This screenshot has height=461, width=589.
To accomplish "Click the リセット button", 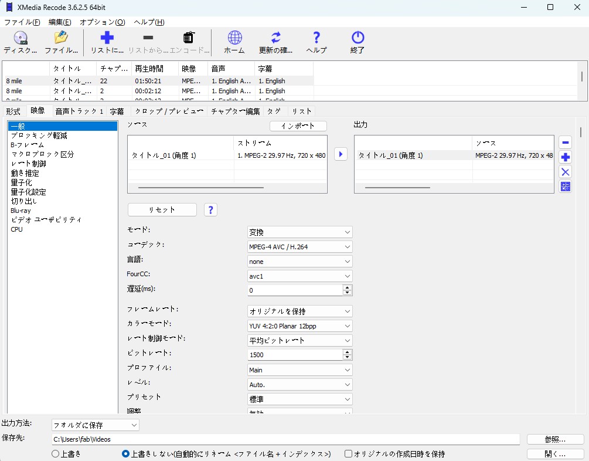I will pos(162,209).
